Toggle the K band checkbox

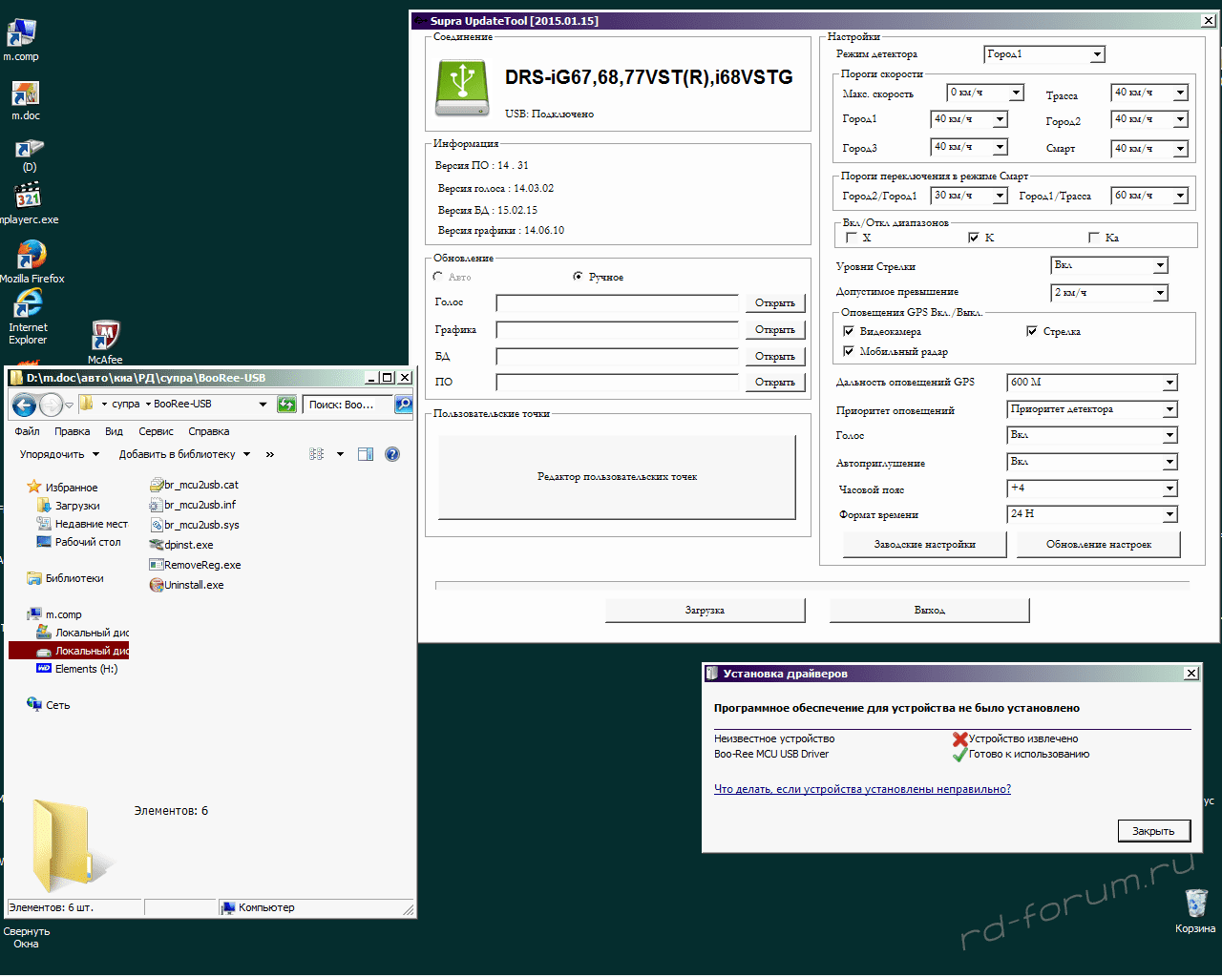click(974, 238)
